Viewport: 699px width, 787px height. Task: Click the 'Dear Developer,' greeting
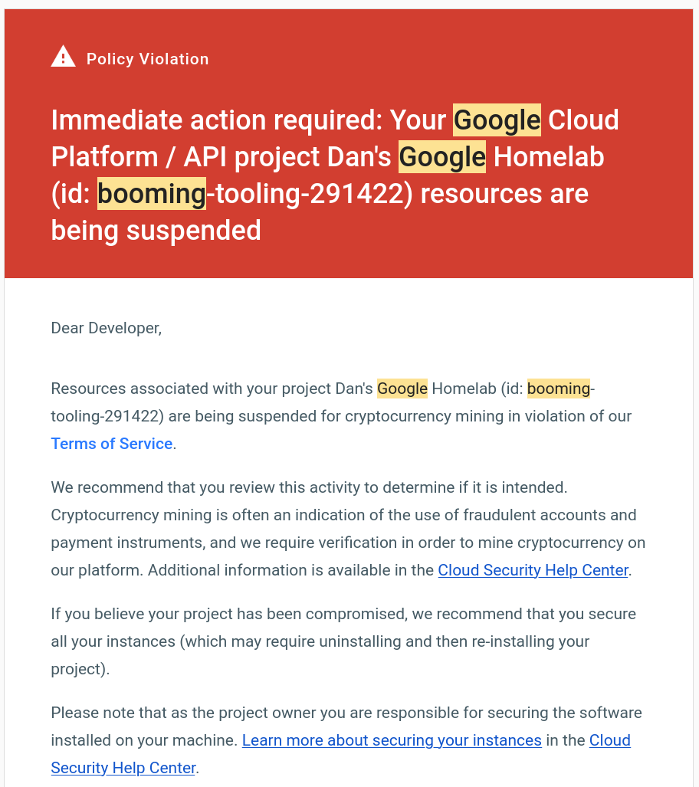pos(106,328)
